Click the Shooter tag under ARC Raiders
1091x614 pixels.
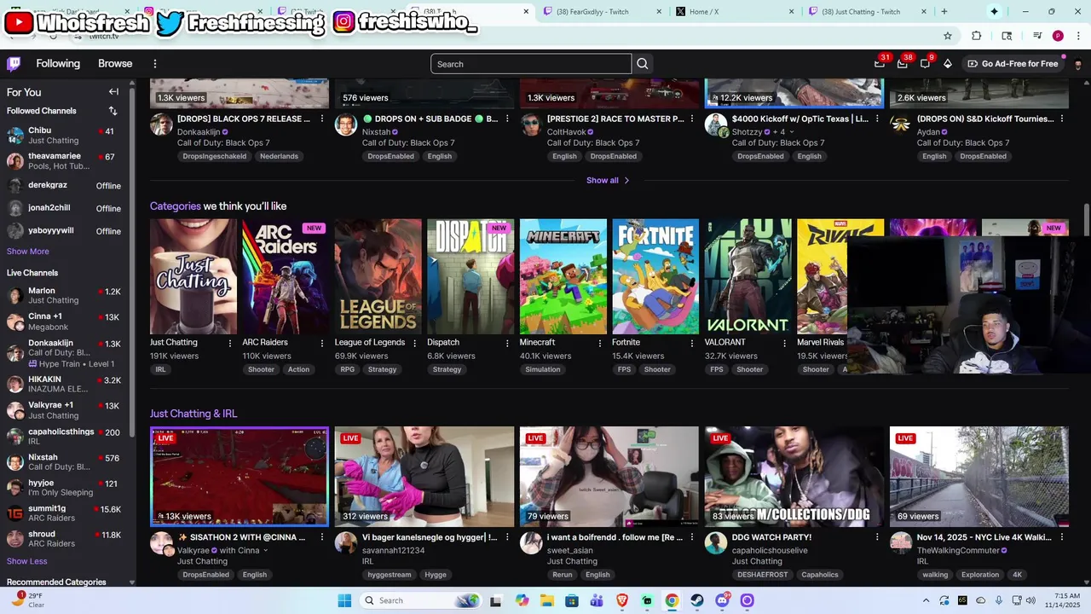click(x=261, y=369)
